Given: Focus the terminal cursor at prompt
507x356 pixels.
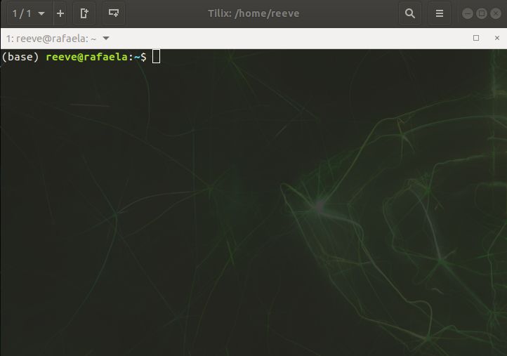Looking at the screenshot, I should tap(156, 57).
